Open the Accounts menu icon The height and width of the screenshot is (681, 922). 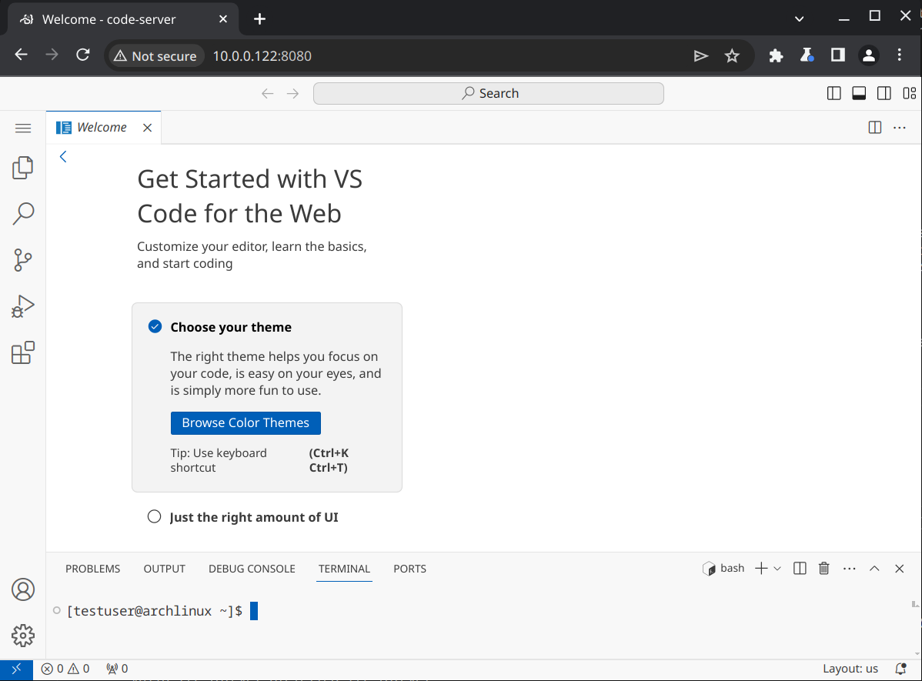(x=23, y=589)
